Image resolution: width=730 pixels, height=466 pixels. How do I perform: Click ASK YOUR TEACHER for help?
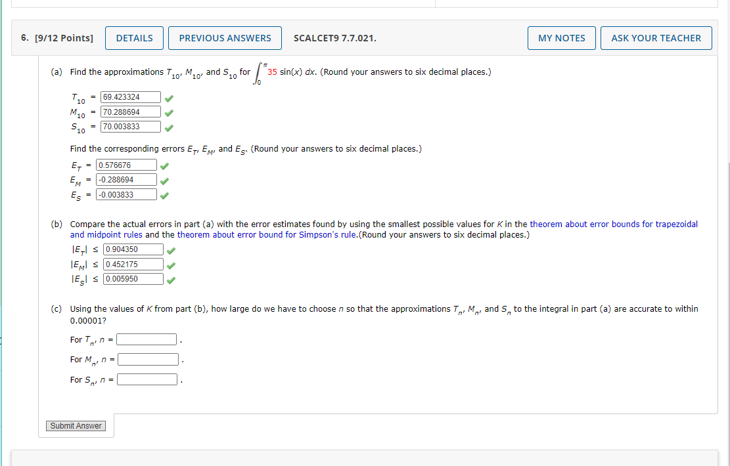coord(656,37)
